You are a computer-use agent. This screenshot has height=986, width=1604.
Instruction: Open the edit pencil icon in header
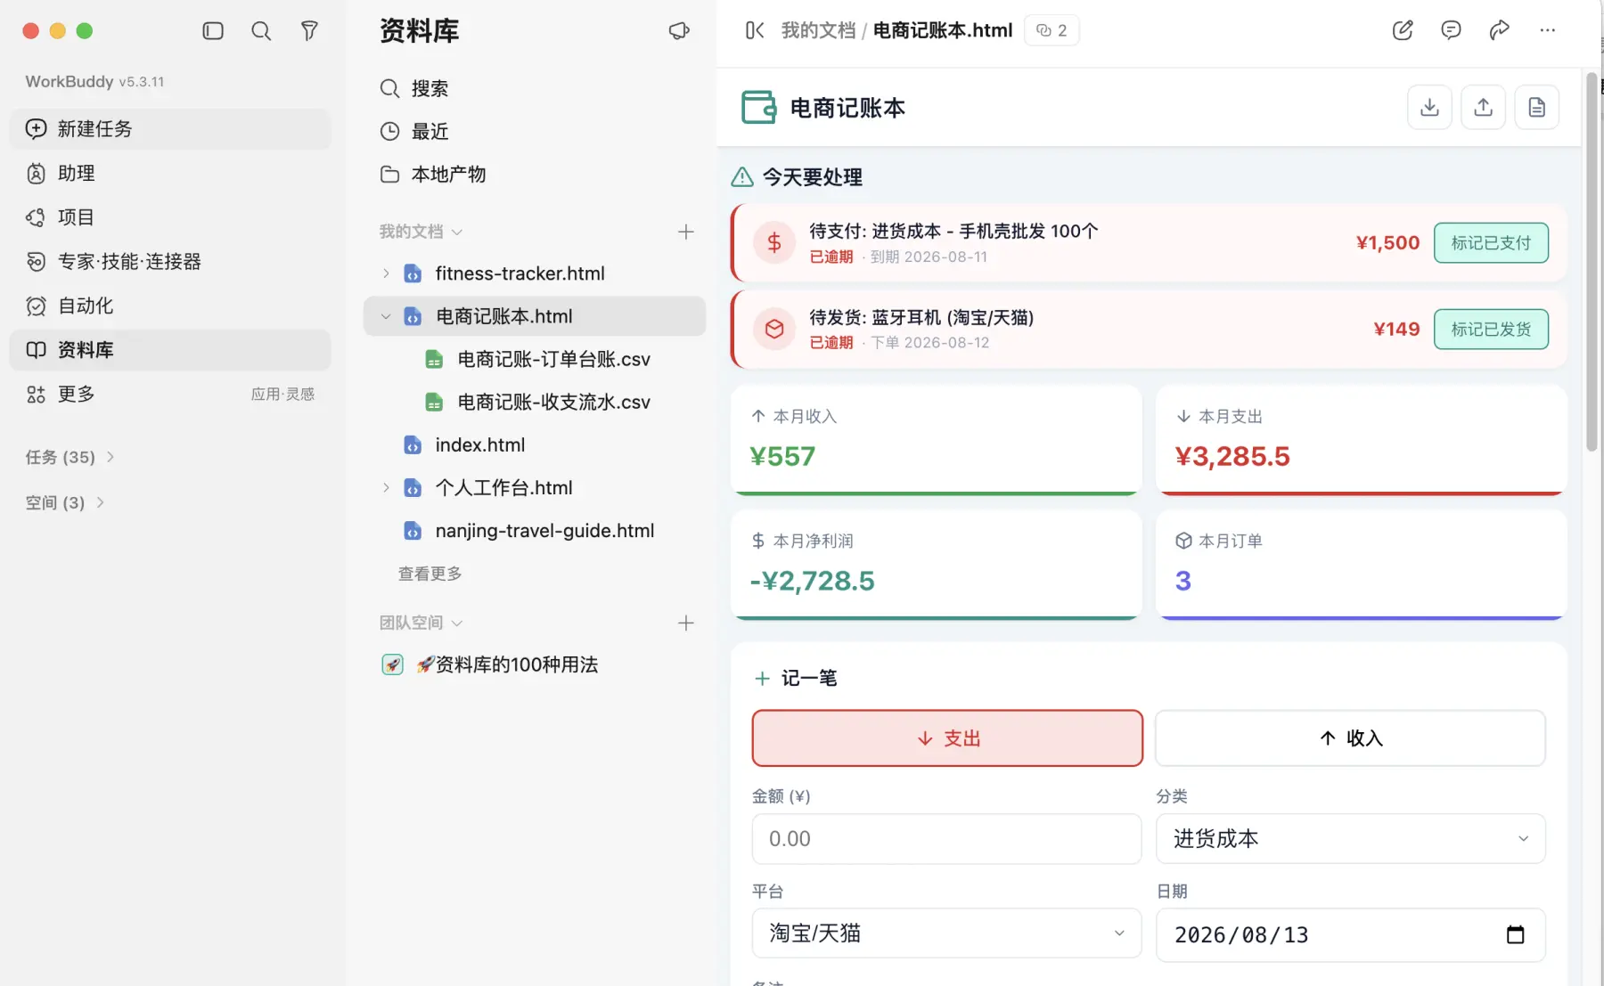coord(1403,30)
